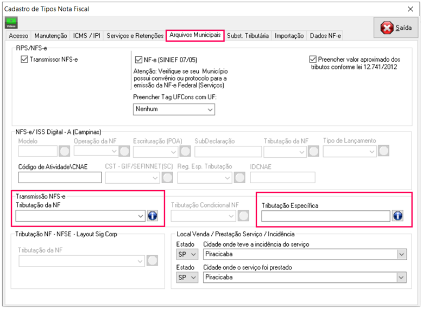Click the red X icon on Saída
423x310 pixels.
coord(386,28)
